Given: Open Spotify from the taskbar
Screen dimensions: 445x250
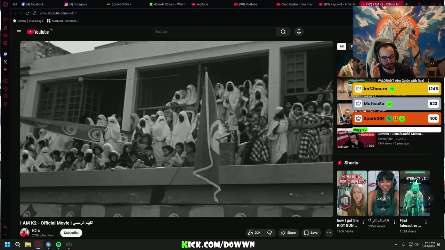Looking at the screenshot, I should (58, 244).
